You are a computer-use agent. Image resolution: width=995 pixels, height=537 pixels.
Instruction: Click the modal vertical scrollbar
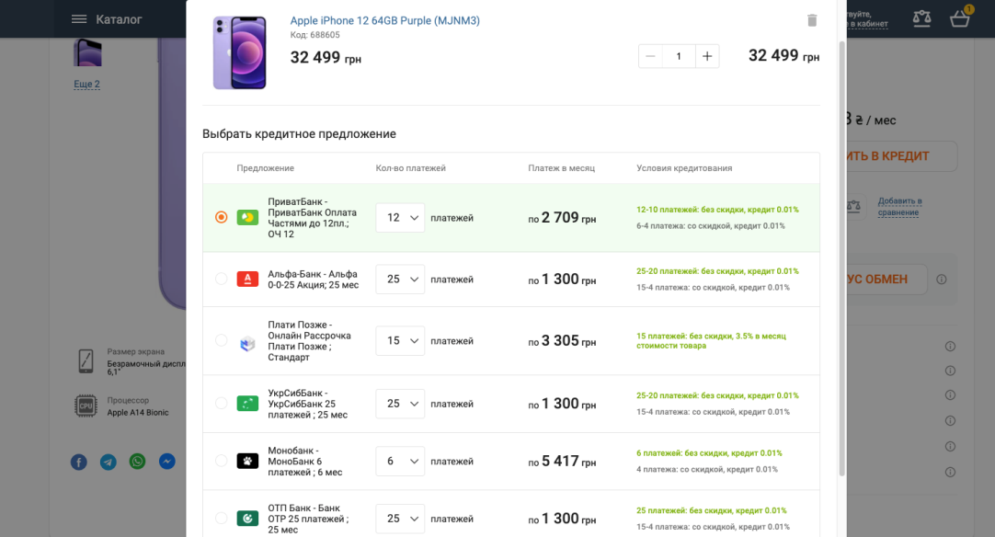coord(842,259)
